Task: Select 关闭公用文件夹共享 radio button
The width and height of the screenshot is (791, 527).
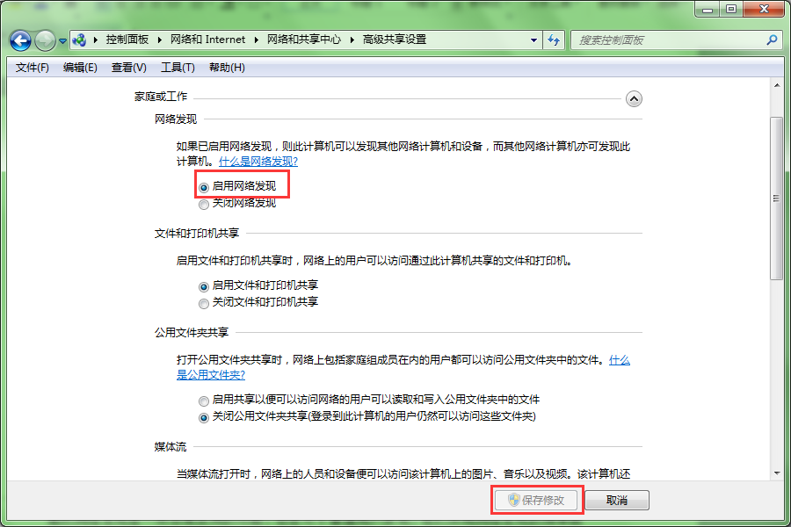Action: 204,417
